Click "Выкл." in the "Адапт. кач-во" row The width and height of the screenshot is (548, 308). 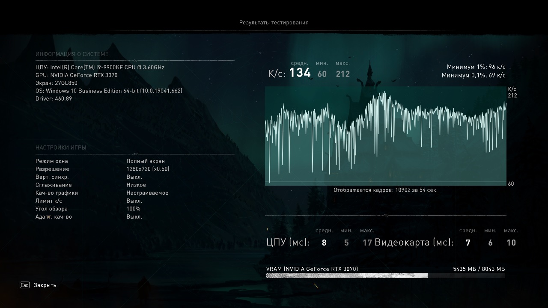(x=134, y=217)
